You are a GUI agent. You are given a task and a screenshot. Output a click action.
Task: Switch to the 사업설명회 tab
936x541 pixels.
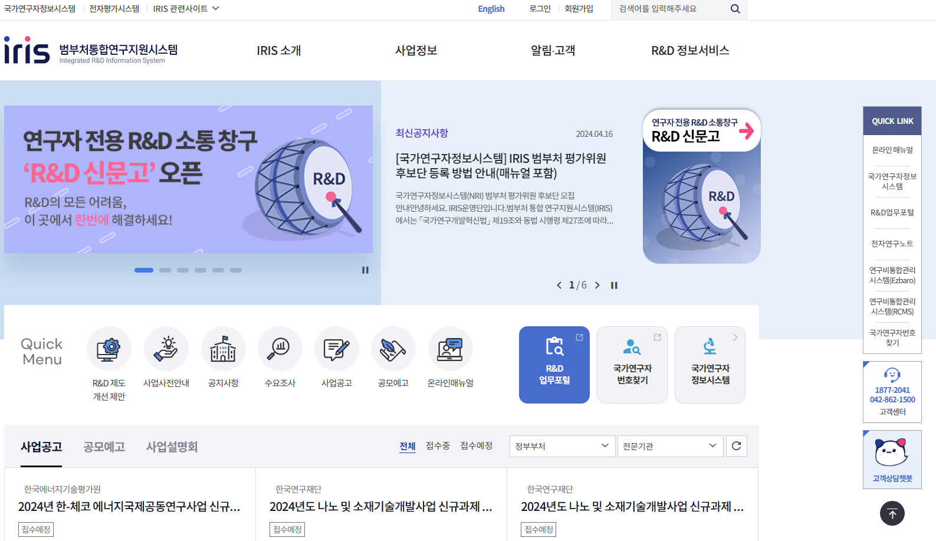click(172, 447)
